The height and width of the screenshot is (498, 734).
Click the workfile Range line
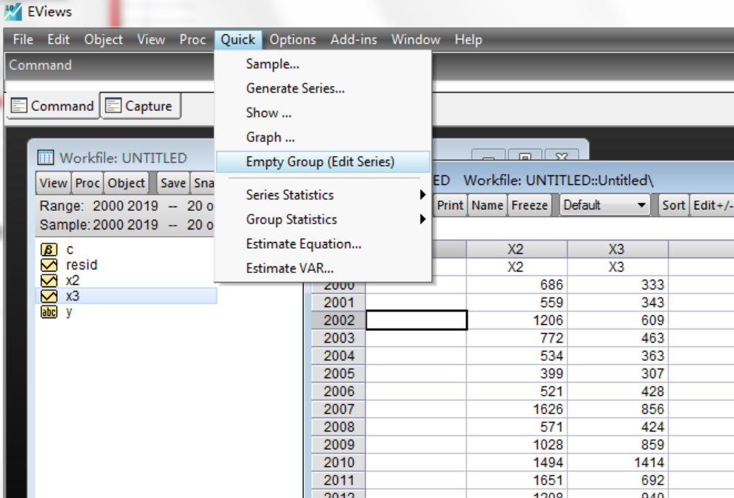coord(126,206)
